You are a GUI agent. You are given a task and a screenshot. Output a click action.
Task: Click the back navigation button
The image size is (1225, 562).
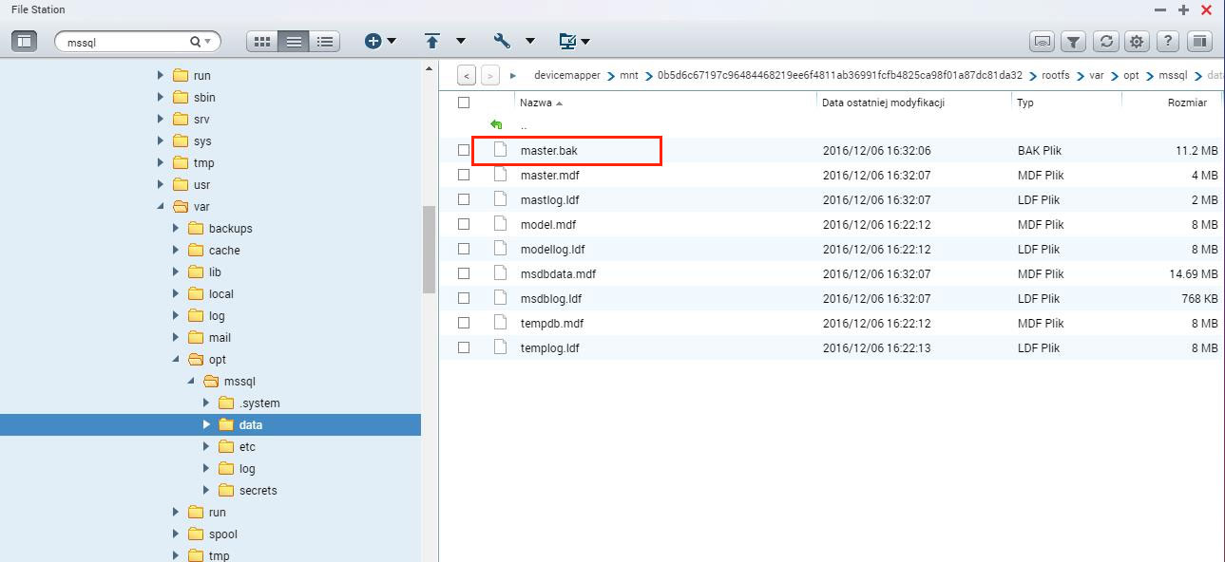tap(467, 75)
